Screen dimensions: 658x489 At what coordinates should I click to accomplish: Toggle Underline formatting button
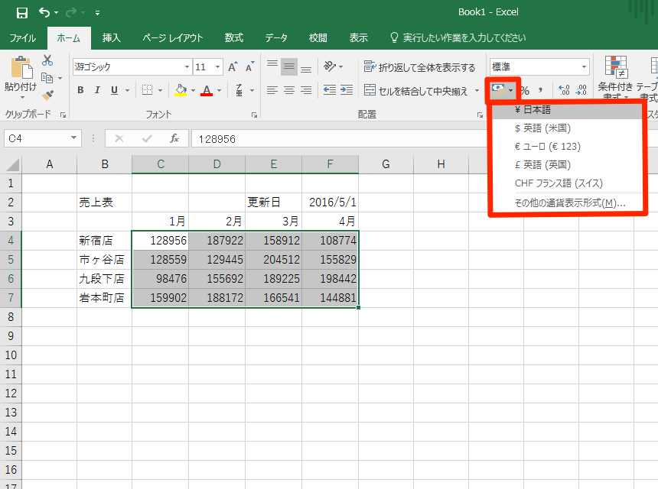(x=114, y=90)
